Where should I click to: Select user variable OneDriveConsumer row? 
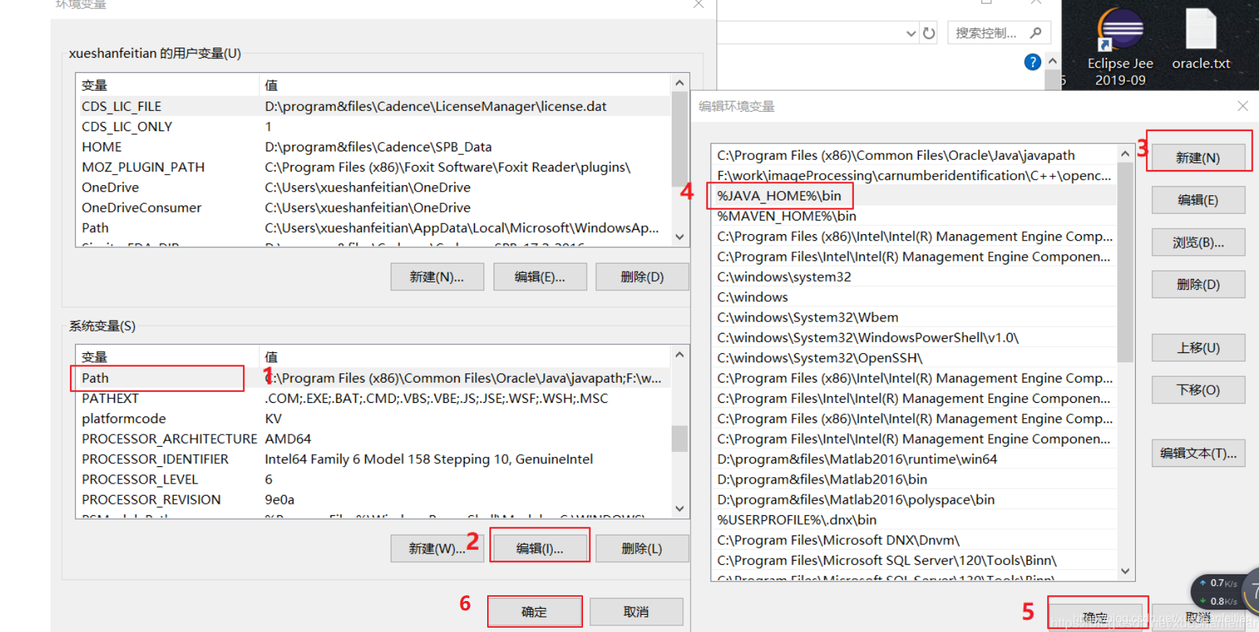373,208
